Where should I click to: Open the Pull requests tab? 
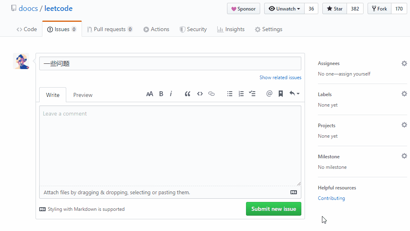(x=110, y=29)
